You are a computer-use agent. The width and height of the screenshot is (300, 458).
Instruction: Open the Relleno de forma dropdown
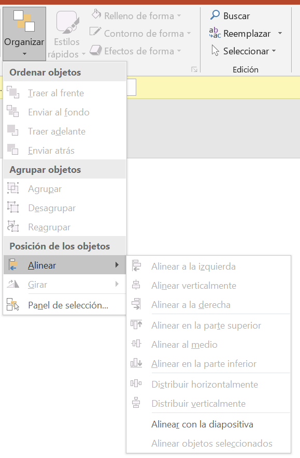tap(136, 15)
